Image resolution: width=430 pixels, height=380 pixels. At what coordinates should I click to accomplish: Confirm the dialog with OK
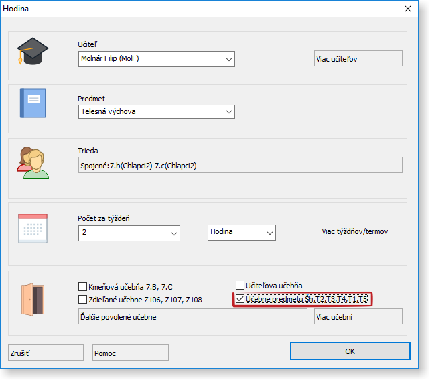[x=350, y=351]
